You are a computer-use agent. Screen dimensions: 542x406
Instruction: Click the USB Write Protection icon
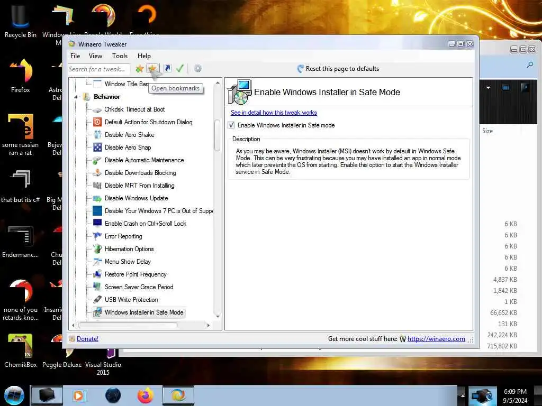(97, 300)
